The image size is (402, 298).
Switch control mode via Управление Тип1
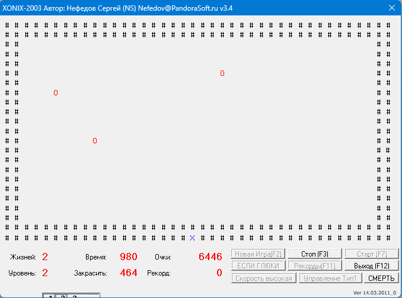tap(330, 278)
